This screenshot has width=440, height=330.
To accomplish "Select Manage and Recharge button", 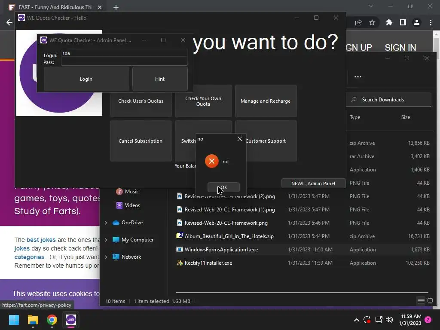I will 266,101.
